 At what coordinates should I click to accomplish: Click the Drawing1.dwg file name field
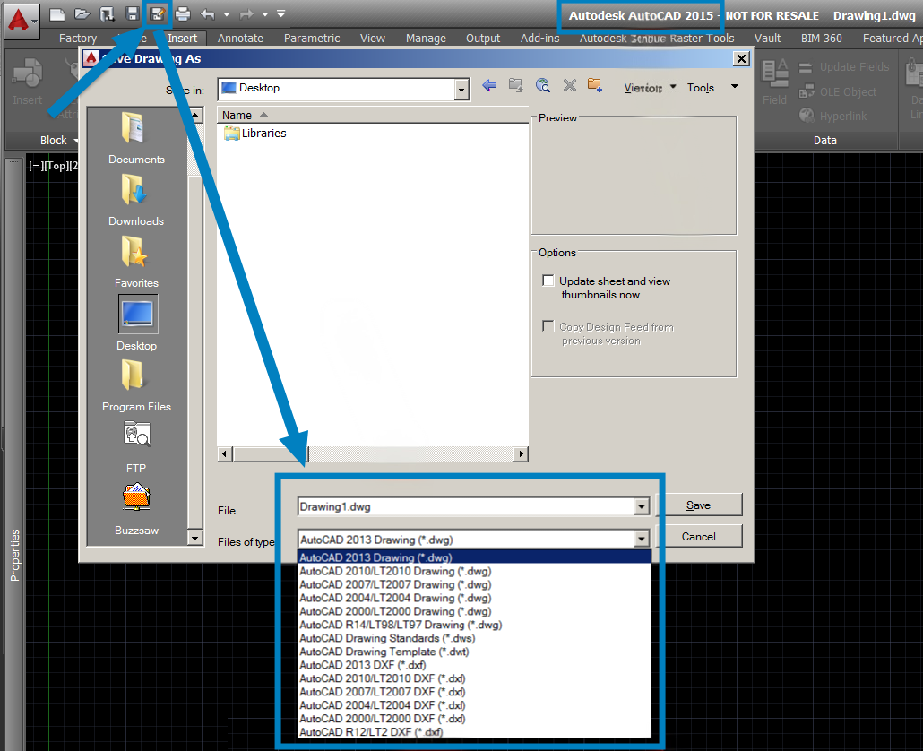pos(466,506)
